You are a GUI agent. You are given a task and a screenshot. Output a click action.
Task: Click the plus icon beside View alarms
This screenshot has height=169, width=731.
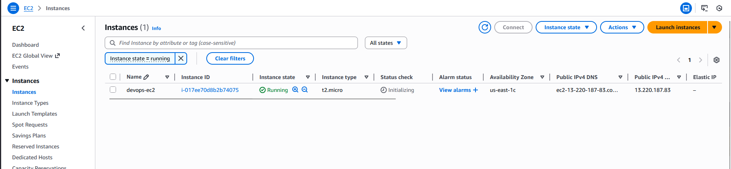click(475, 90)
